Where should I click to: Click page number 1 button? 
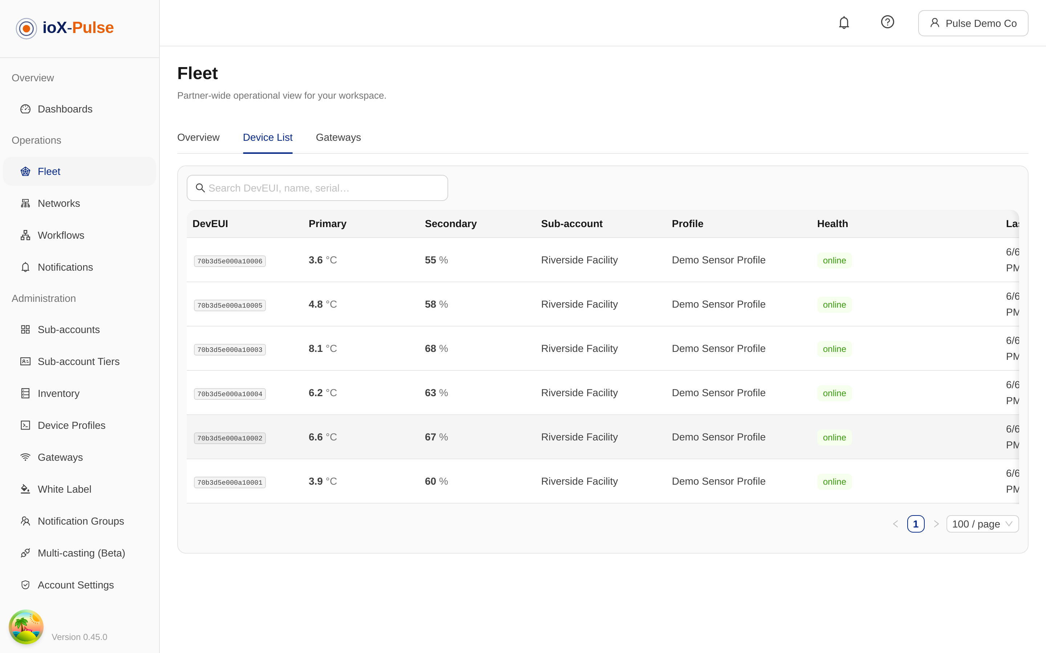click(916, 524)
